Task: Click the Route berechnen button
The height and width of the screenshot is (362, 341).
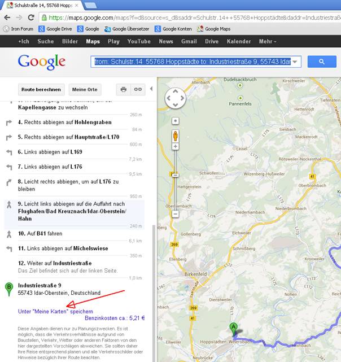Action: [41, 90]
